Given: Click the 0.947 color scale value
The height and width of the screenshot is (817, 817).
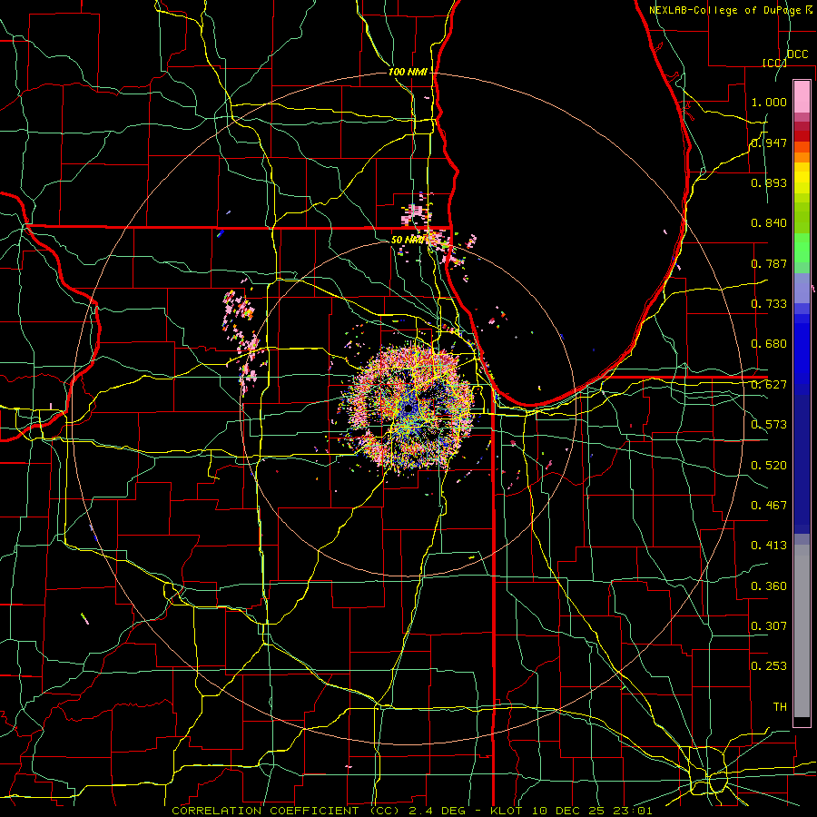Looking at the screenshot, I should click(x=769, y=143).
